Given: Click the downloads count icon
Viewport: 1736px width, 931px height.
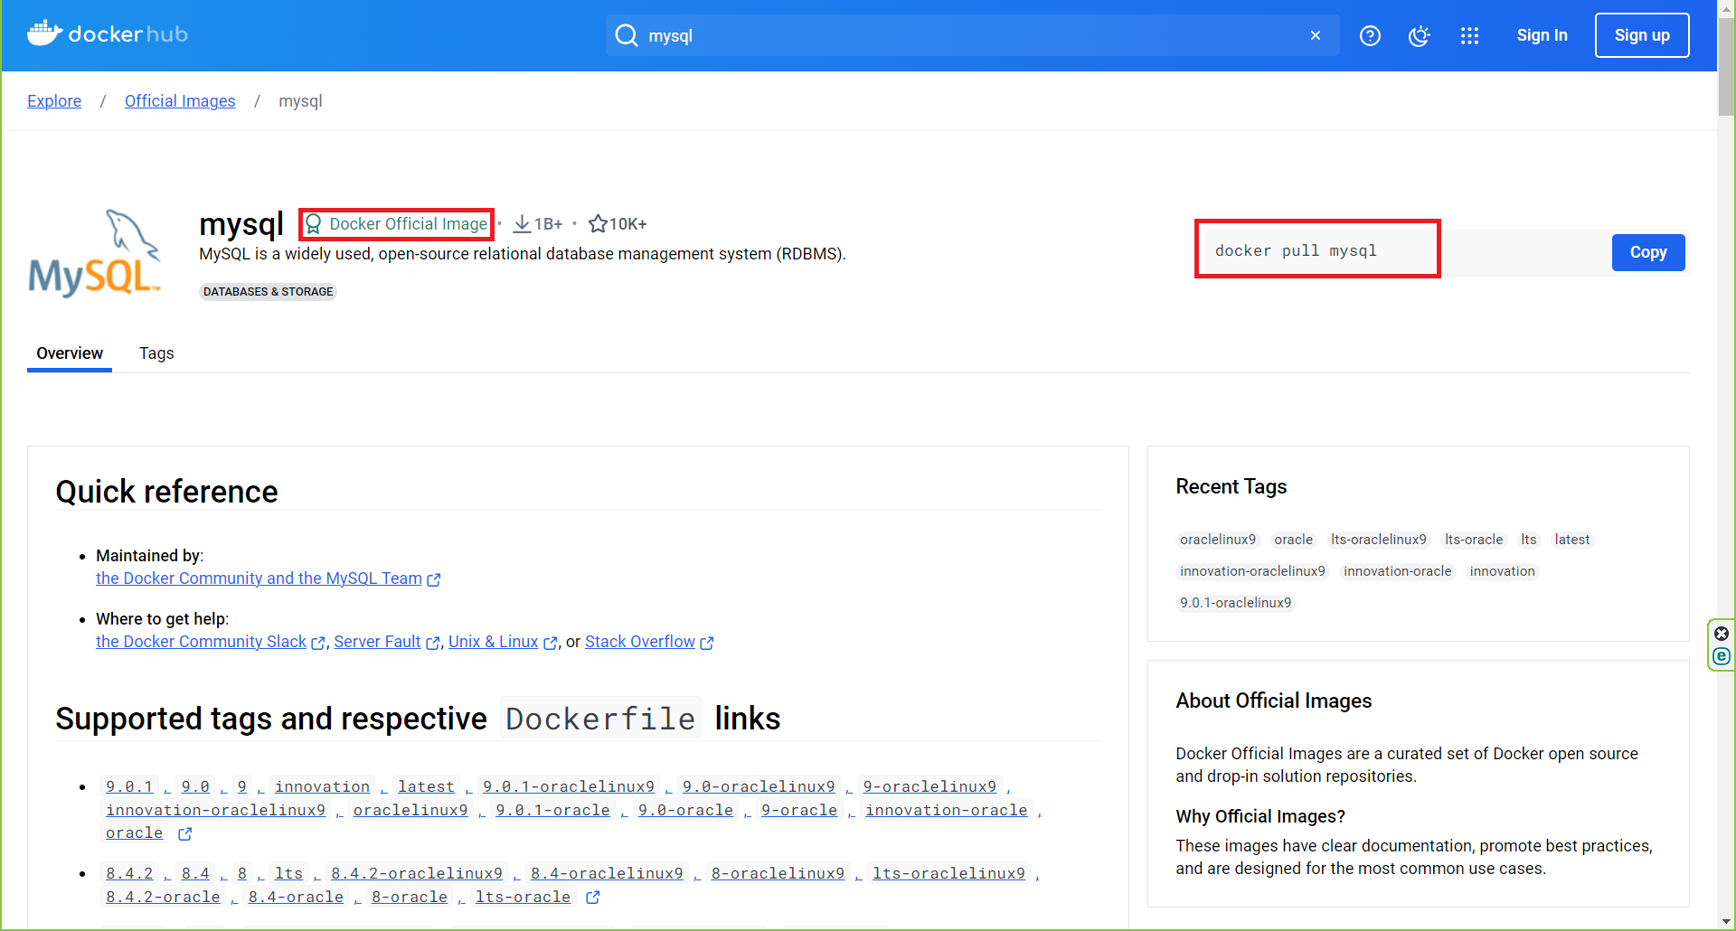Looking at the screenshot, I should coord(522,223).
